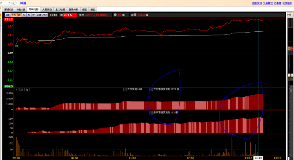Switch to the 分點K線 tab
Viewport: 294px width, 160px height.
[21, 9]
